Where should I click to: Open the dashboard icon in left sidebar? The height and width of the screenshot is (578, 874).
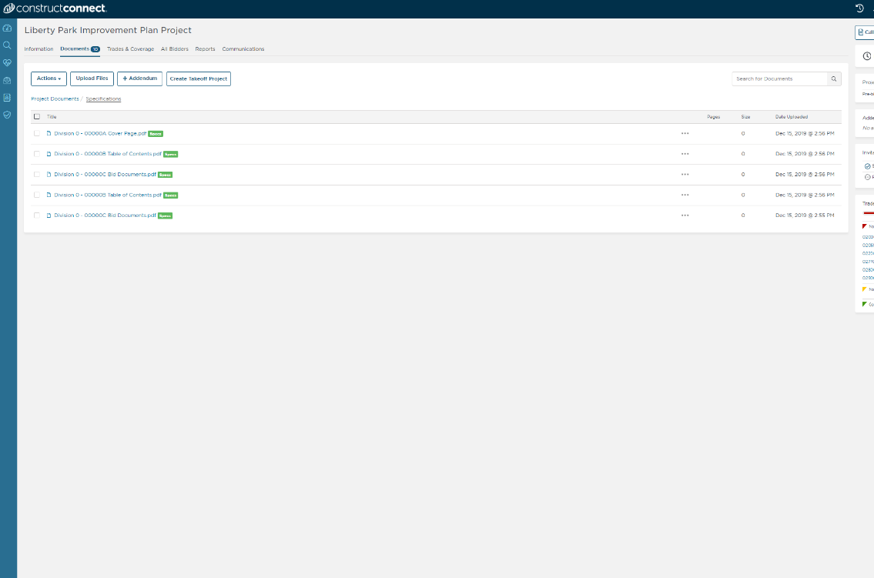point(7,27)
